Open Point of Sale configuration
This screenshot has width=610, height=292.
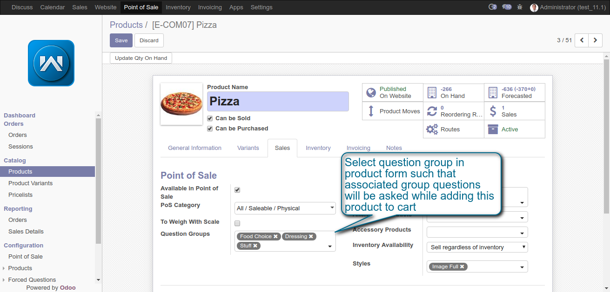coord(26,257)
